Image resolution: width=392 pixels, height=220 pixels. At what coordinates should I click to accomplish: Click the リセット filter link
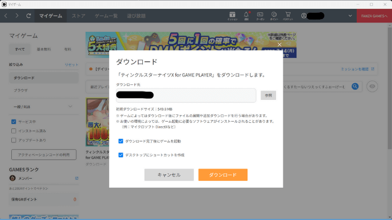click(72, 65)
